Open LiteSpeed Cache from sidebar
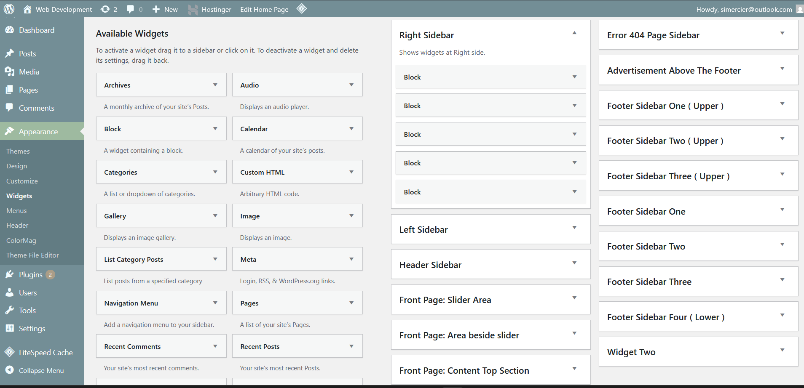Screen dimensions: 804x388 tap(46, 353)
